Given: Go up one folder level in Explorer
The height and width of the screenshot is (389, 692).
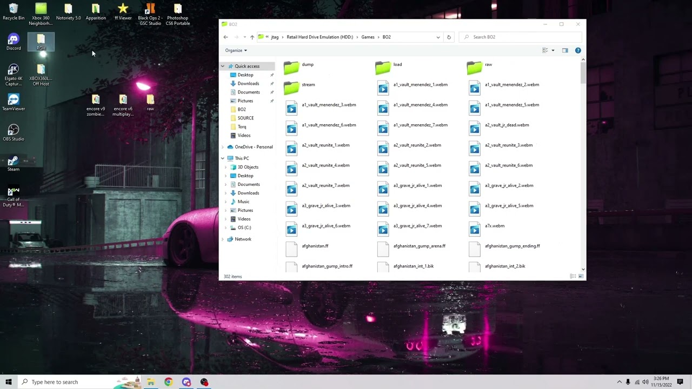Looking at the screenshot, I should (252, 37).
